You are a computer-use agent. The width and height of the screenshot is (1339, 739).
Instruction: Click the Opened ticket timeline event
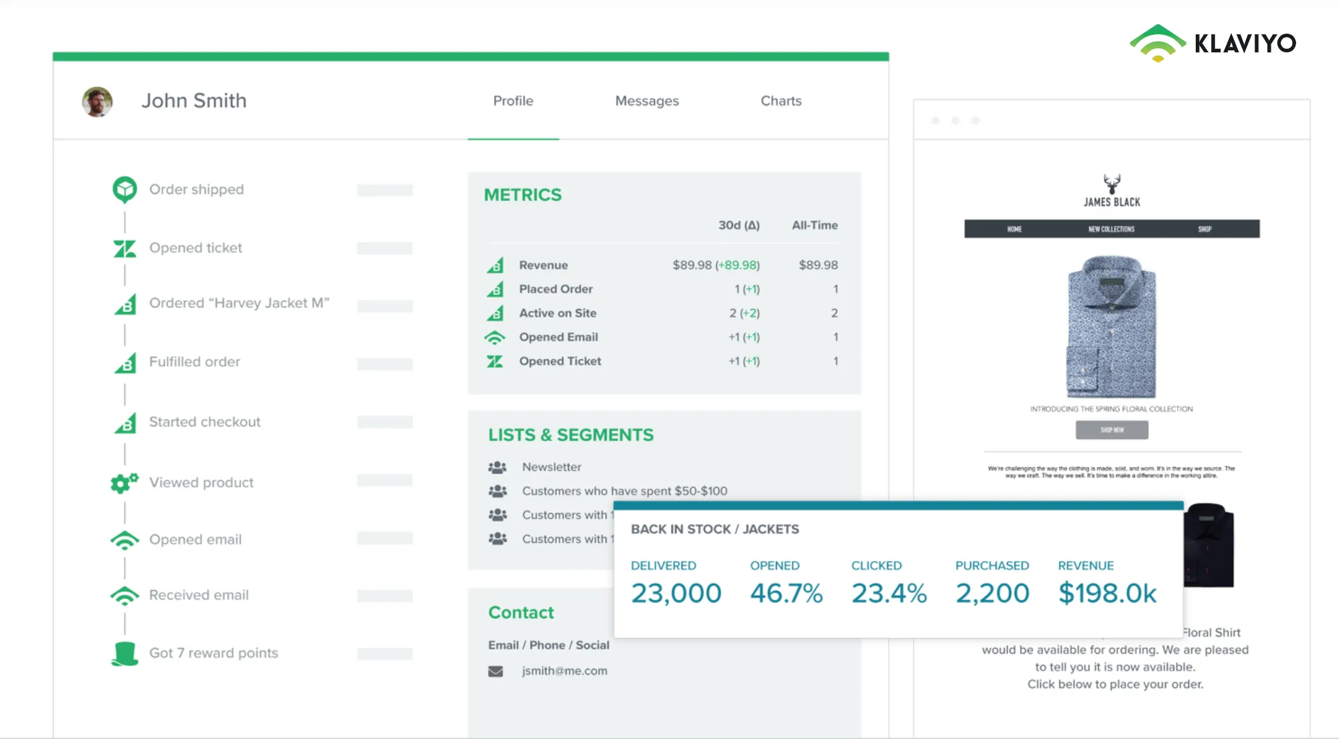coord(195,248)
